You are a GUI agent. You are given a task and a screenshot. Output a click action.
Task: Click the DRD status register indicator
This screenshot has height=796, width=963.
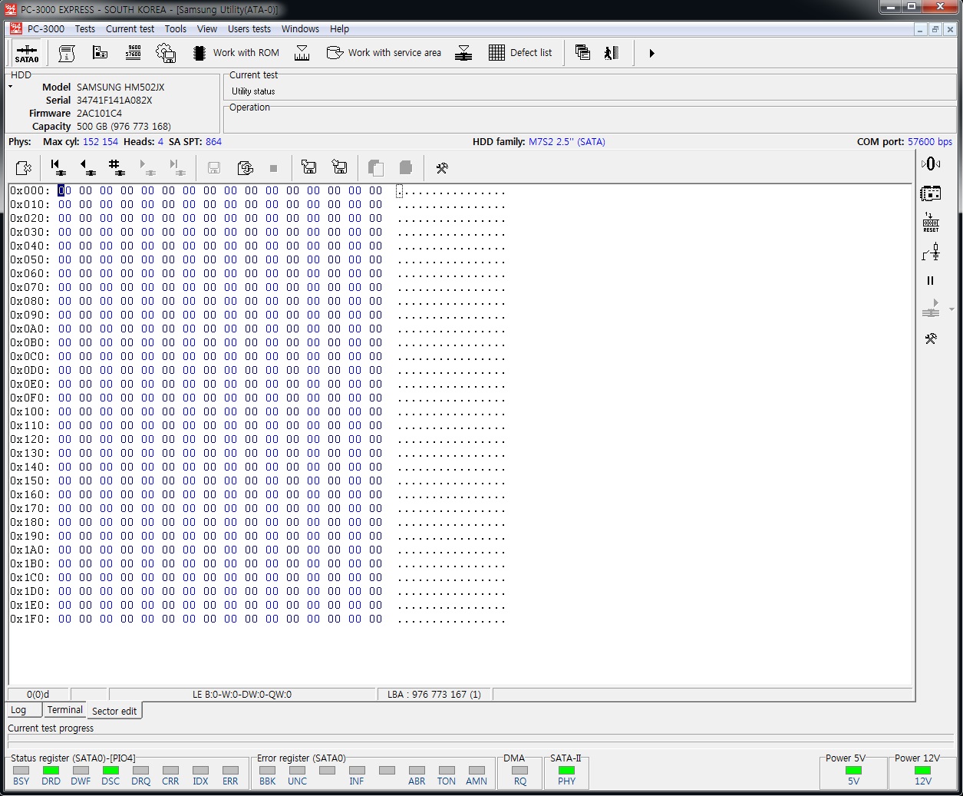tap(51, 771)
